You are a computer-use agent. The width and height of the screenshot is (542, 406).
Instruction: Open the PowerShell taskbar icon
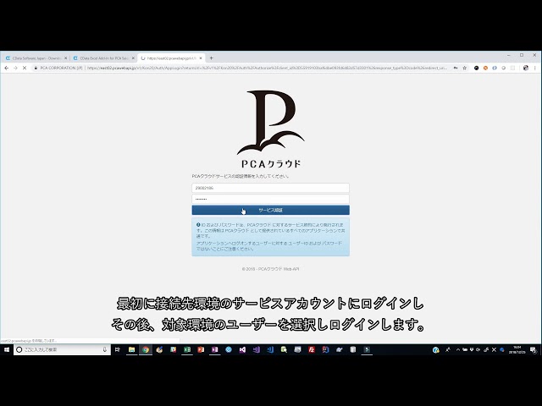[367, 349]
